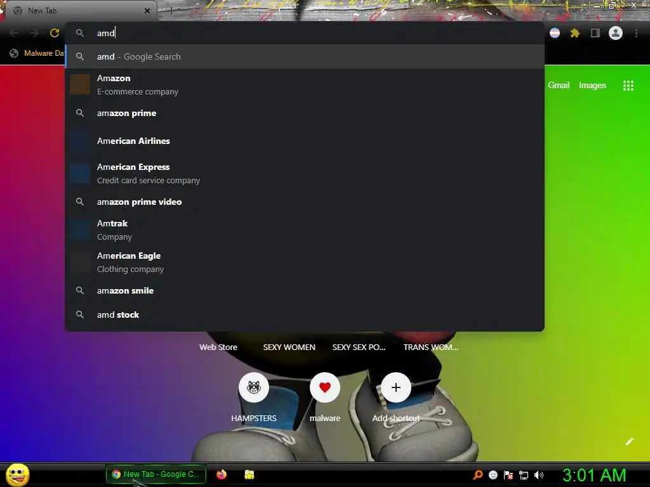Select the Amtrak Company suggestion
Image resolution: width=650 pixels, height=487 pixels.
coord(305,230)
